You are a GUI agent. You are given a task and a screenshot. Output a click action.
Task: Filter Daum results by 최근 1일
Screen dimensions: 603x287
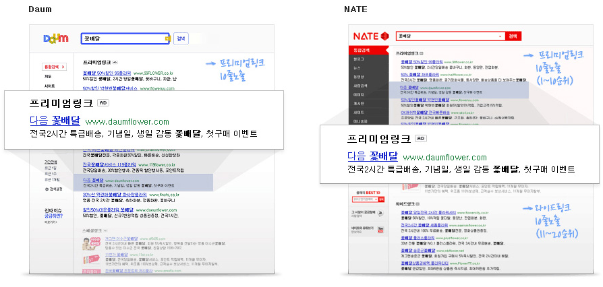pyautogui.click(x=51, y=168)
